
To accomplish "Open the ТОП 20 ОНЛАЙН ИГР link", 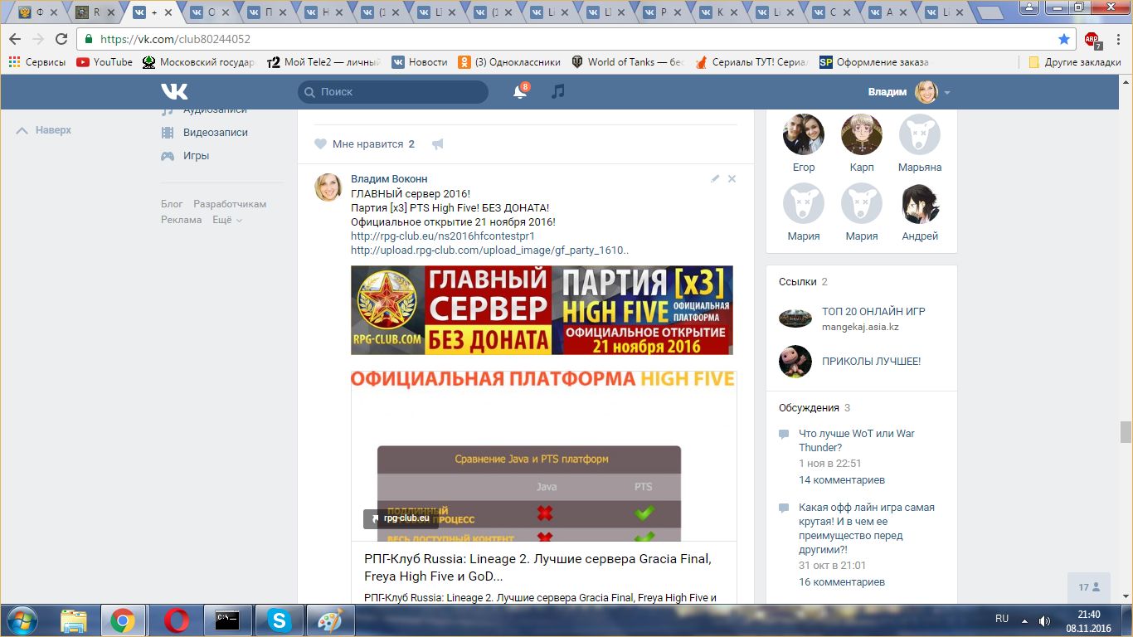I will tap(873, 312).
